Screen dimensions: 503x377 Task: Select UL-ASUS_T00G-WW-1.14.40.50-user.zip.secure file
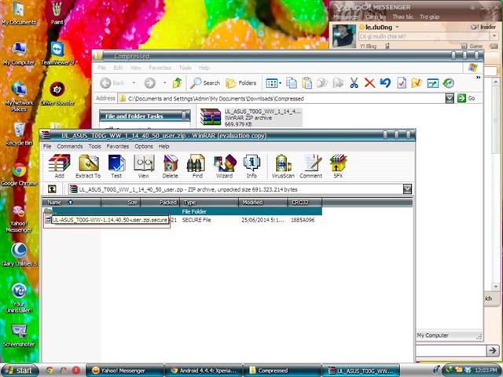(x=110, y=220)
